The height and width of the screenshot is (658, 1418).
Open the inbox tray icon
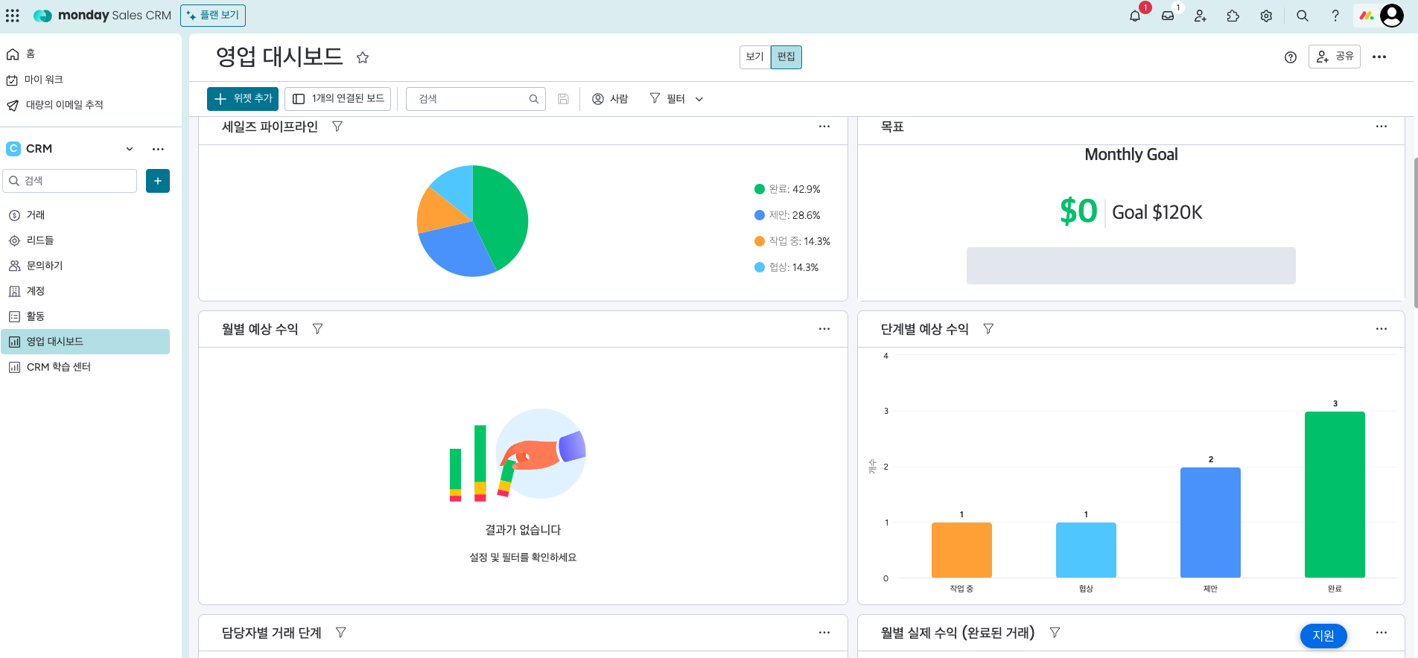pos(1168,16)
